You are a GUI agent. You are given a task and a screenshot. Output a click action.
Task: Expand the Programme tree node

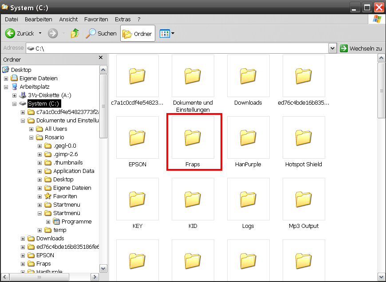(48, 222)
